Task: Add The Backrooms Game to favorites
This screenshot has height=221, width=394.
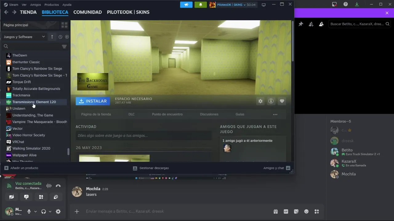Action: (x=282, y=101)
